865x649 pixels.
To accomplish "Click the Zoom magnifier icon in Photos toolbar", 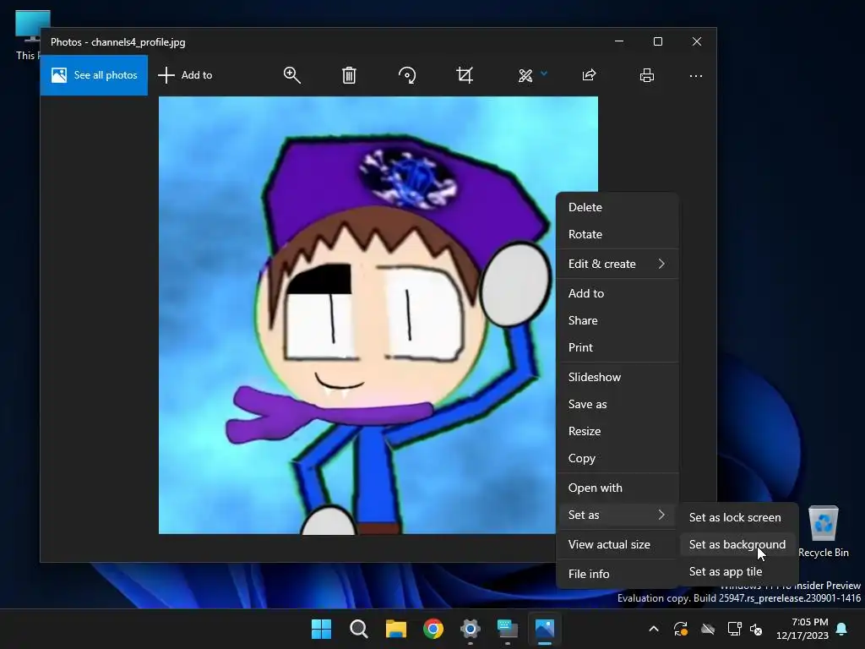I will point(291,75).
